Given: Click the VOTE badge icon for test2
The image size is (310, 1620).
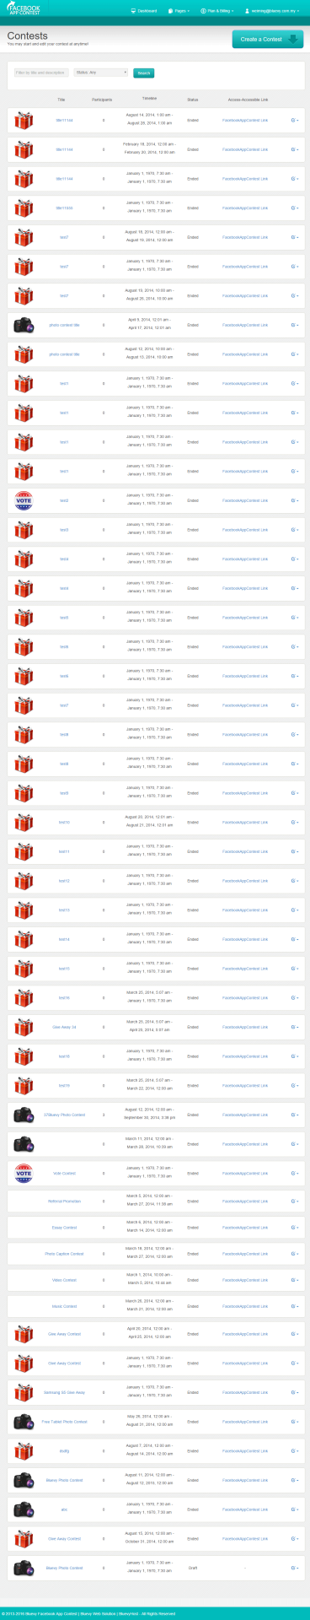Looking at the screenshot, I should (x=24, y=500).
